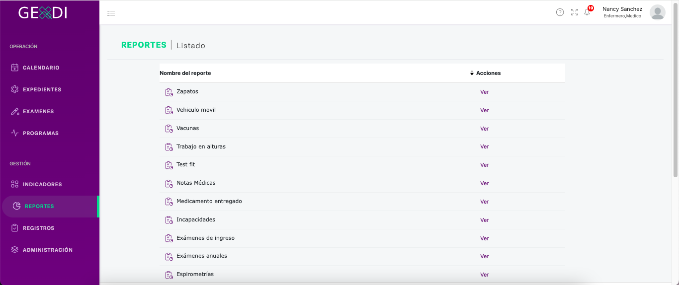Toggle fullscreen mode icon
Viewport: 679px width, 285px height.
(574, 12)
